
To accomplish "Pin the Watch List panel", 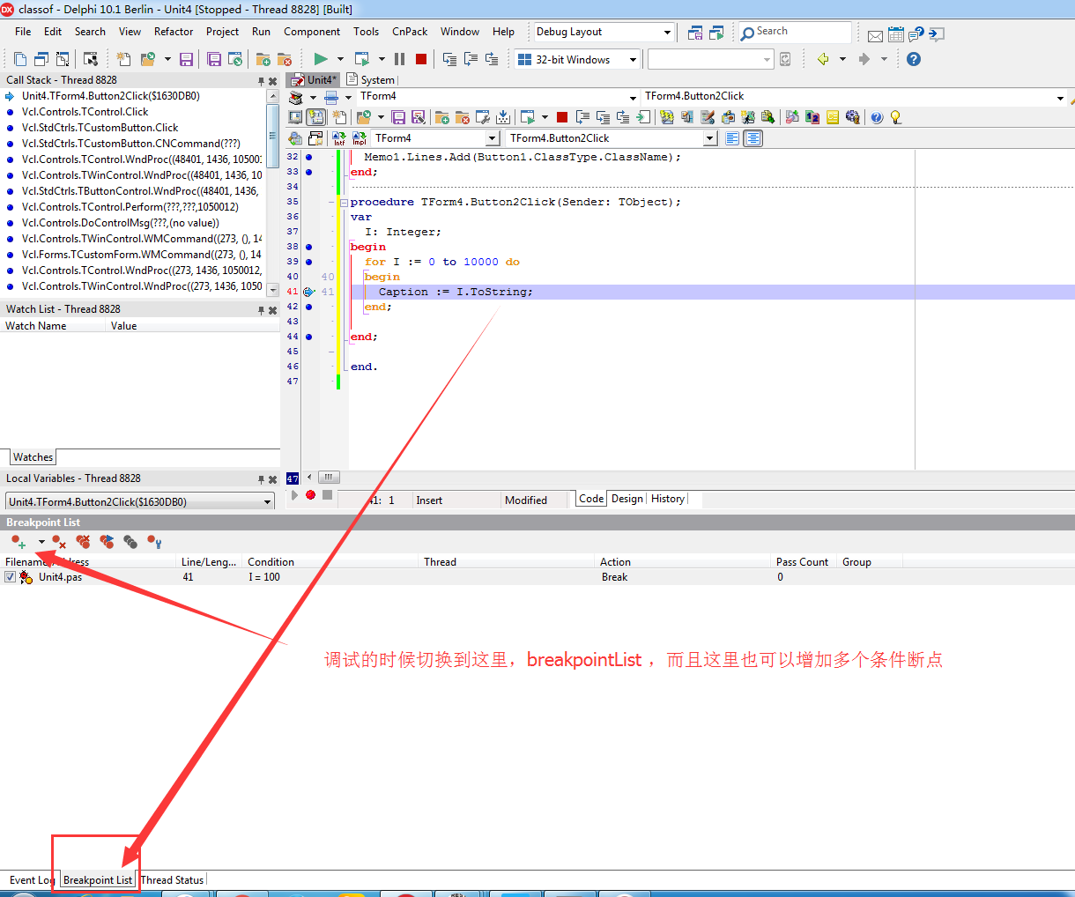I will tap(261, 310).
